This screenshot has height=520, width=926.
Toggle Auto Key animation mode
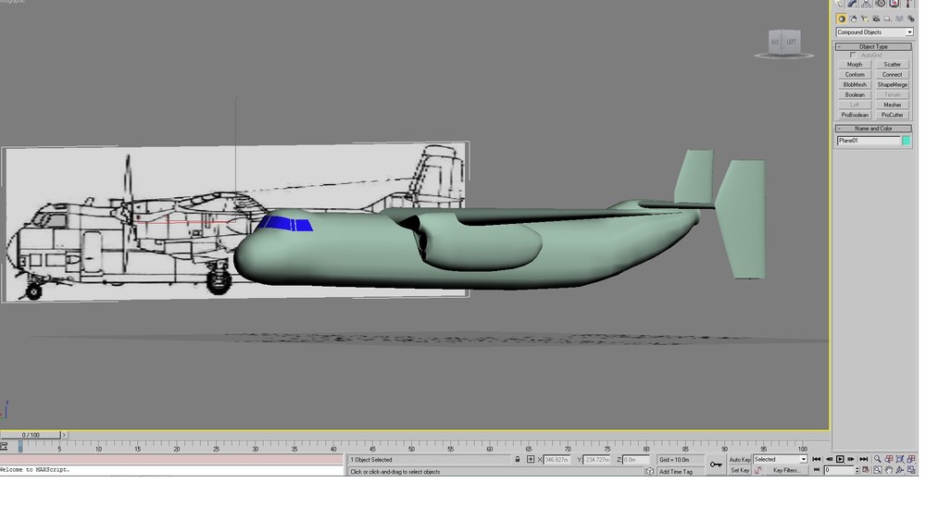[x=739, y=459]
